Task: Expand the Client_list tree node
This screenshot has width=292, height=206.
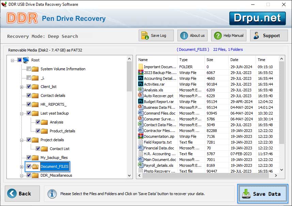Action: point(21,87)
